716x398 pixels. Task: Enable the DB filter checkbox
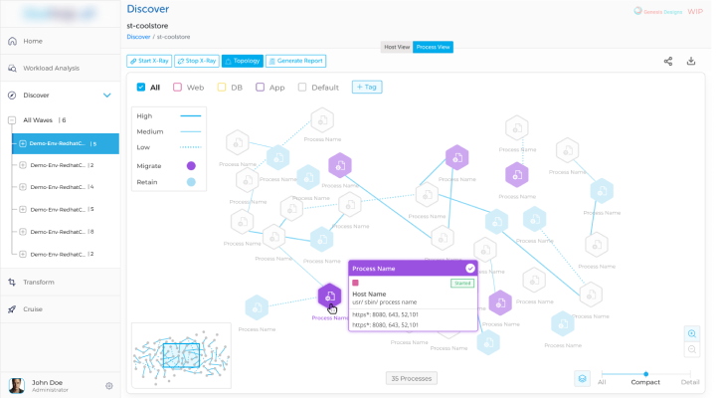pyautogui.click(x=221, y=88)
